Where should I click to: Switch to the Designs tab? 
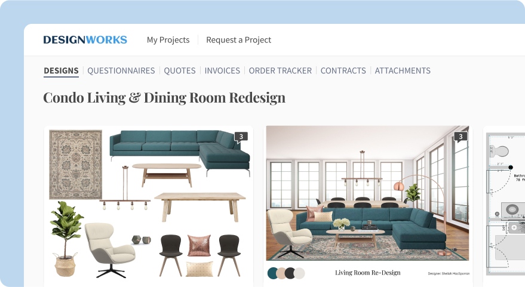click(62, 70)
